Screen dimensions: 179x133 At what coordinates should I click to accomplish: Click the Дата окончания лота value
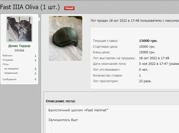[x=159, y=64]
